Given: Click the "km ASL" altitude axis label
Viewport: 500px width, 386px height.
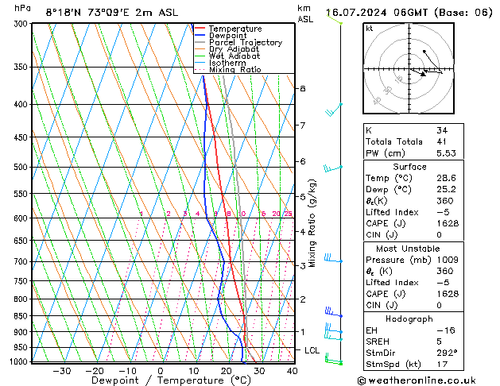Looking at the screenshot, I should tap(305, 14).
